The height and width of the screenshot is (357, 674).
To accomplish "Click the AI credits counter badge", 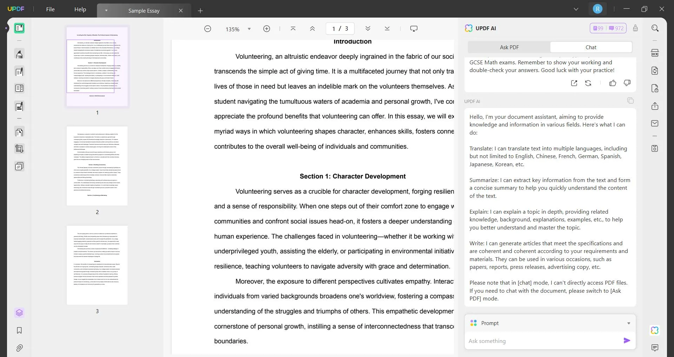I will pyautogui.click(x=608, y=28).
